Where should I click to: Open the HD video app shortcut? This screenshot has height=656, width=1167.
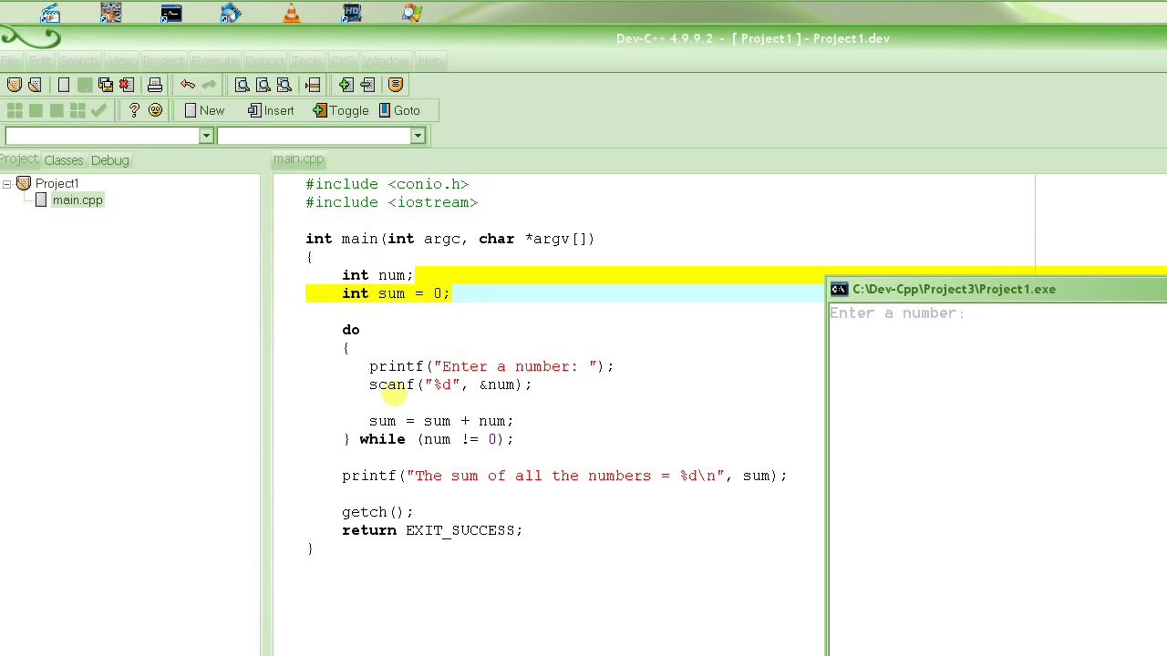pos(352,13)
